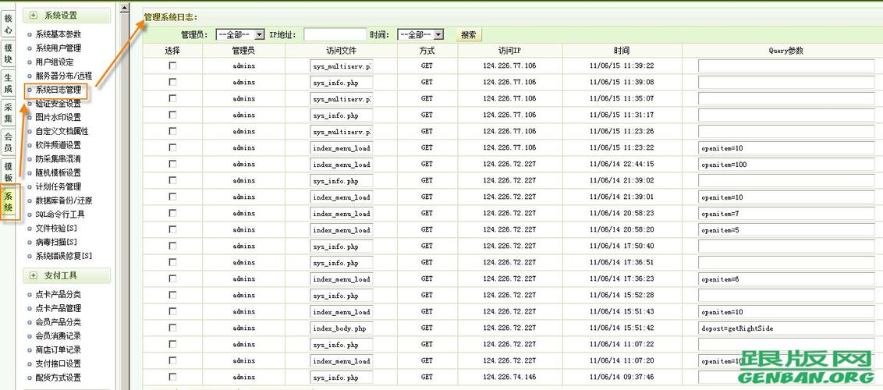Check the box on the 17:50:40 log row

[172, 246]
